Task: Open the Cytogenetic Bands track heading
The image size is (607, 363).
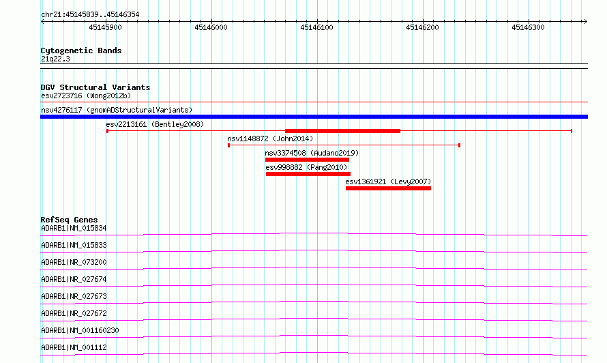Action: pos(81,50)
